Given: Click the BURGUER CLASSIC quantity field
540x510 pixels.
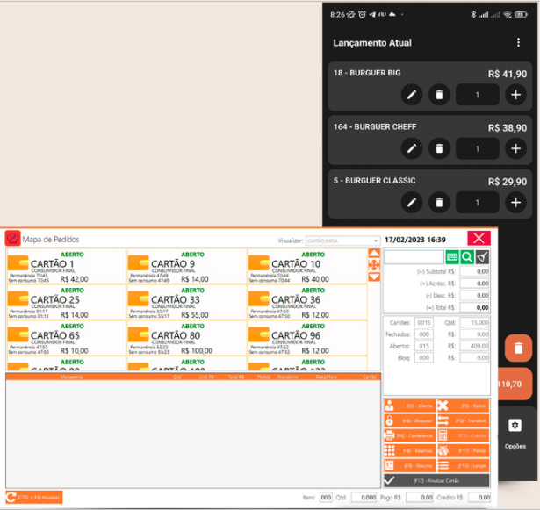Looking at the screenshot, I should pos(478,203).
